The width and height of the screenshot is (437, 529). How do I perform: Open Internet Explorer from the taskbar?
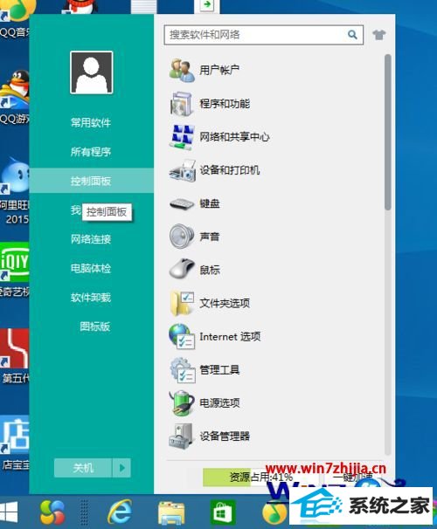pyautogui.click(x=120, y=512)
